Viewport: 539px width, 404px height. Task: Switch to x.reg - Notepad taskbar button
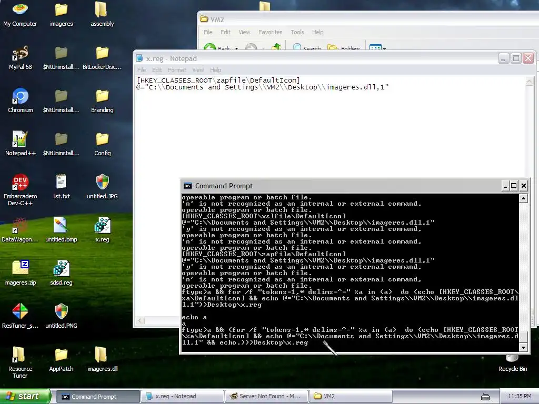tap(182, 397)
